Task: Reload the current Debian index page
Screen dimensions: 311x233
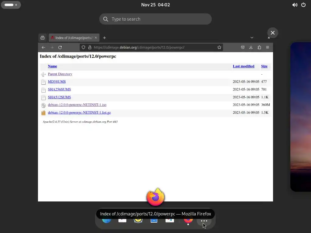Action: click(60, 47)
